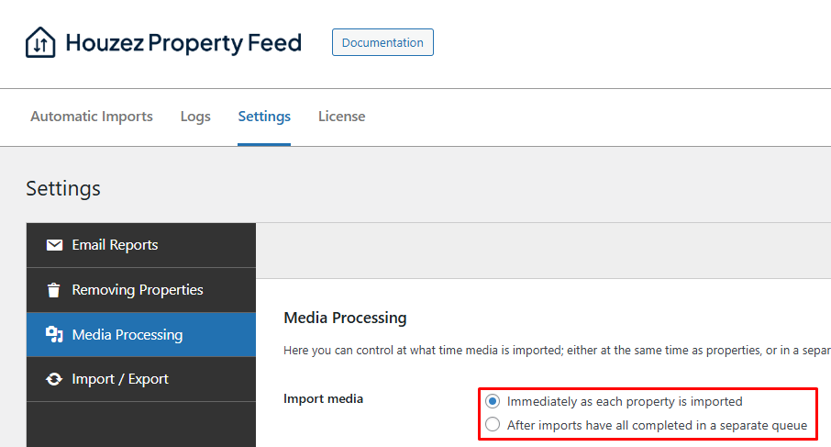Open the Documentation button
Viewport: 831px width, 447px height.
click(x=382, y=42)
